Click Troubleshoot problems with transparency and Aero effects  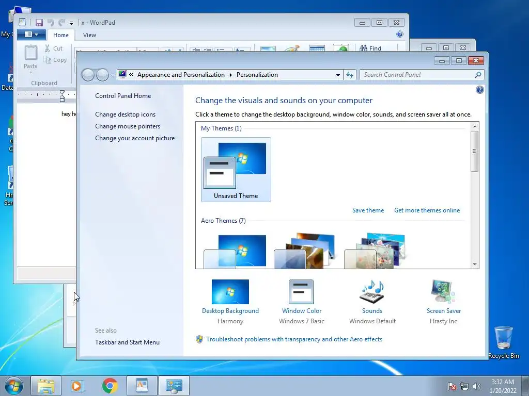pyautogui.click(x=294, y=339)
